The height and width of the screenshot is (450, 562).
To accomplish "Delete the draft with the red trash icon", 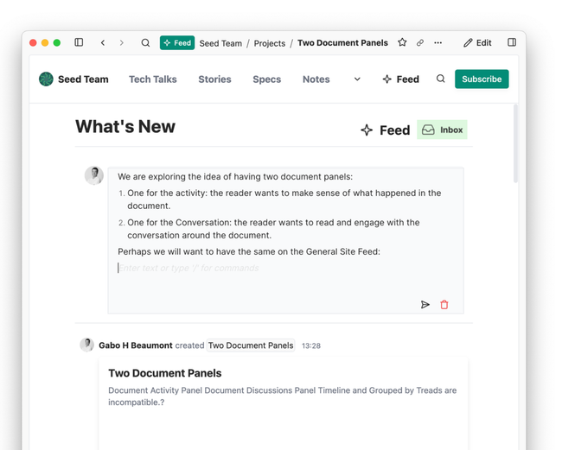I will 444,305.
